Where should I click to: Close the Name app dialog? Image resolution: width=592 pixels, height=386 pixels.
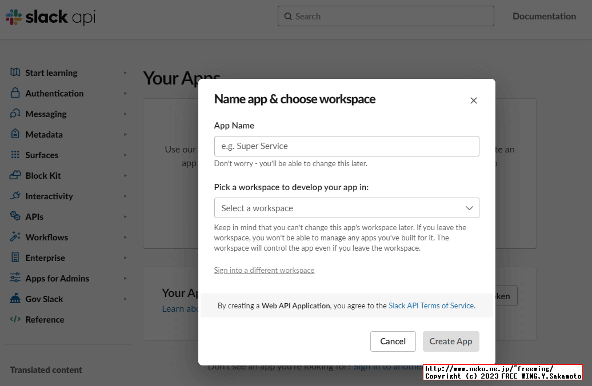pos(473,100)
